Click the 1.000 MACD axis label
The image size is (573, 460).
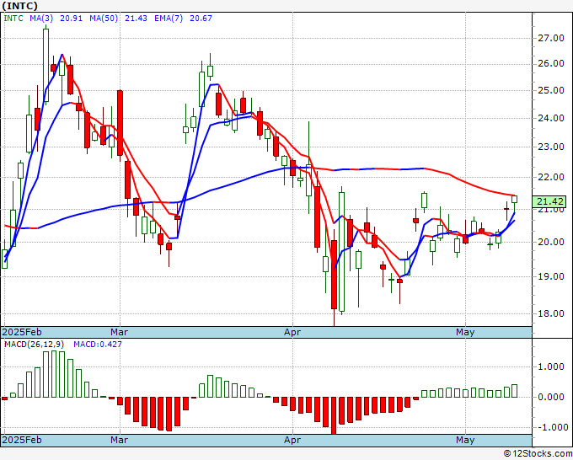click(x=551, y=366)
